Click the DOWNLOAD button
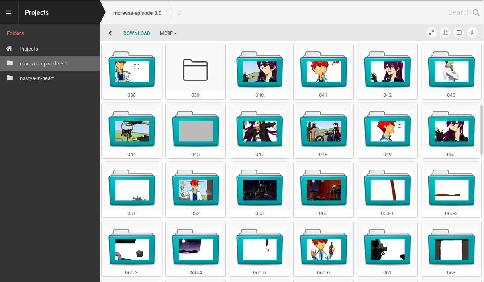This screenshot has width=484, height=282. (x=137, y=33)
